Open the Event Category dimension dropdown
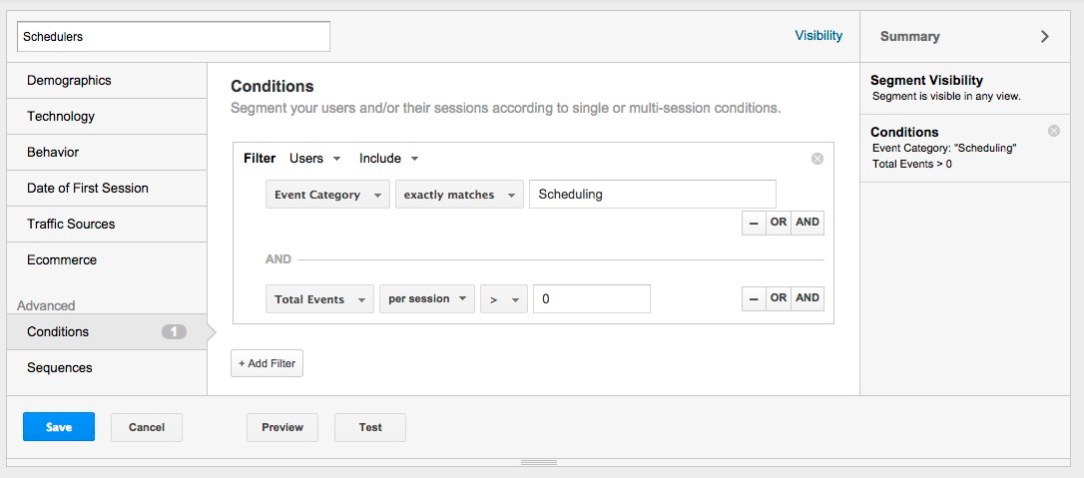The width and height of the screenshot is (1084, 478). pyautogui.click(x=327, y=195)
